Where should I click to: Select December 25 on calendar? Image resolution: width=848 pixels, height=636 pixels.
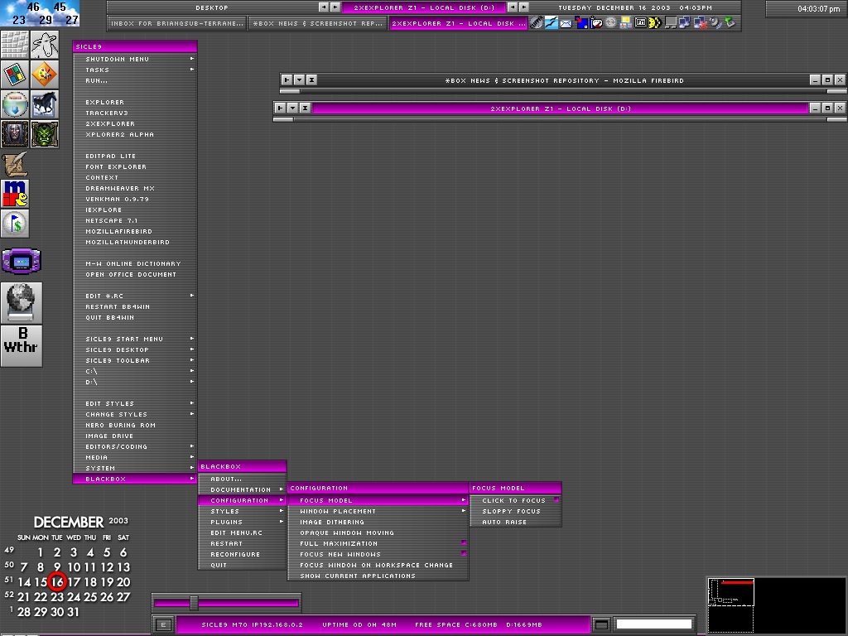[90, 597]
